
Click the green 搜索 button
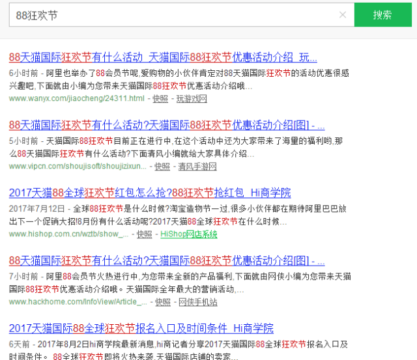tap(383, 15)
